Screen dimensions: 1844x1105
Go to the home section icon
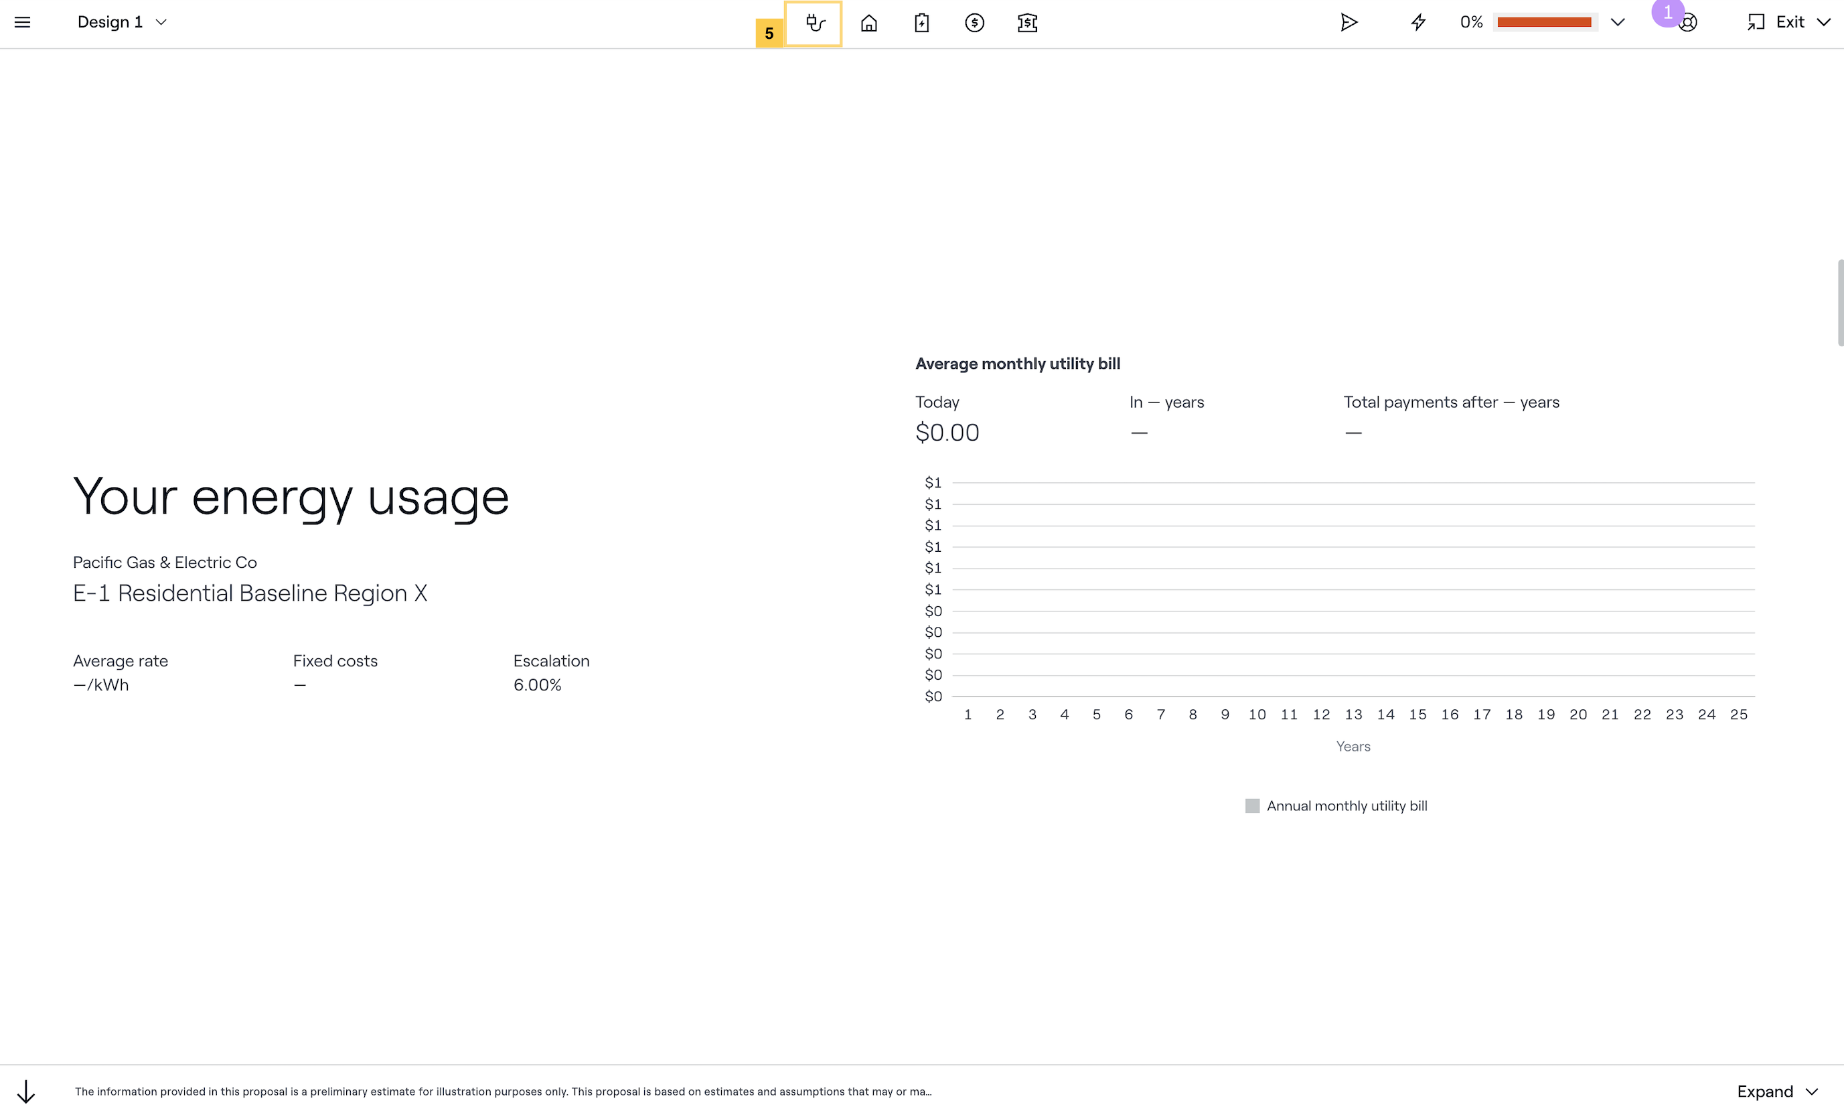pos(868,23)
